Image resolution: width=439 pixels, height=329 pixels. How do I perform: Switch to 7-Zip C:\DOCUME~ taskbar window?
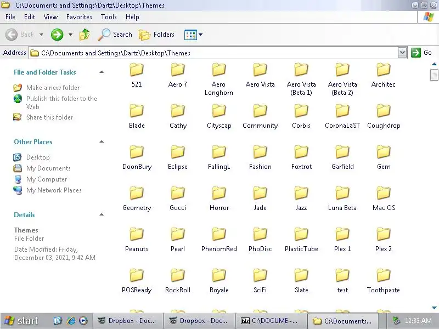click(271, 321)
